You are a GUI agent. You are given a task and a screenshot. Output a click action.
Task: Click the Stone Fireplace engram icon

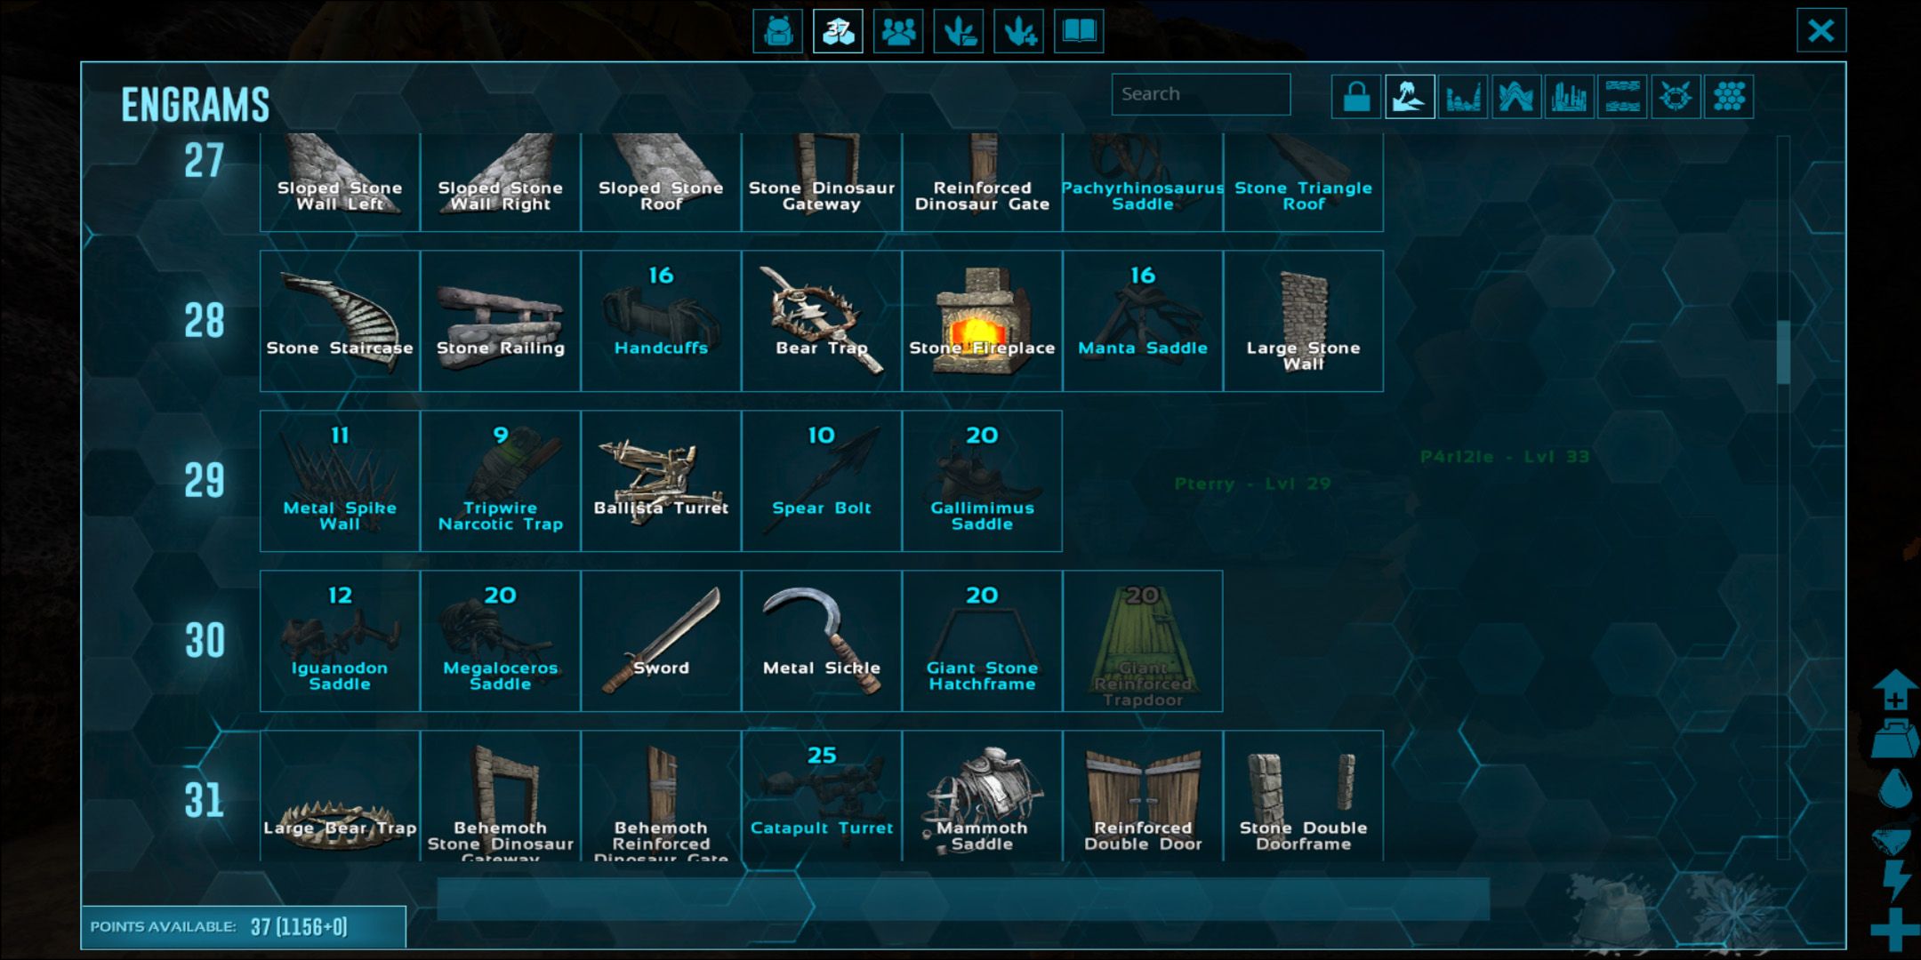[980, 318]
